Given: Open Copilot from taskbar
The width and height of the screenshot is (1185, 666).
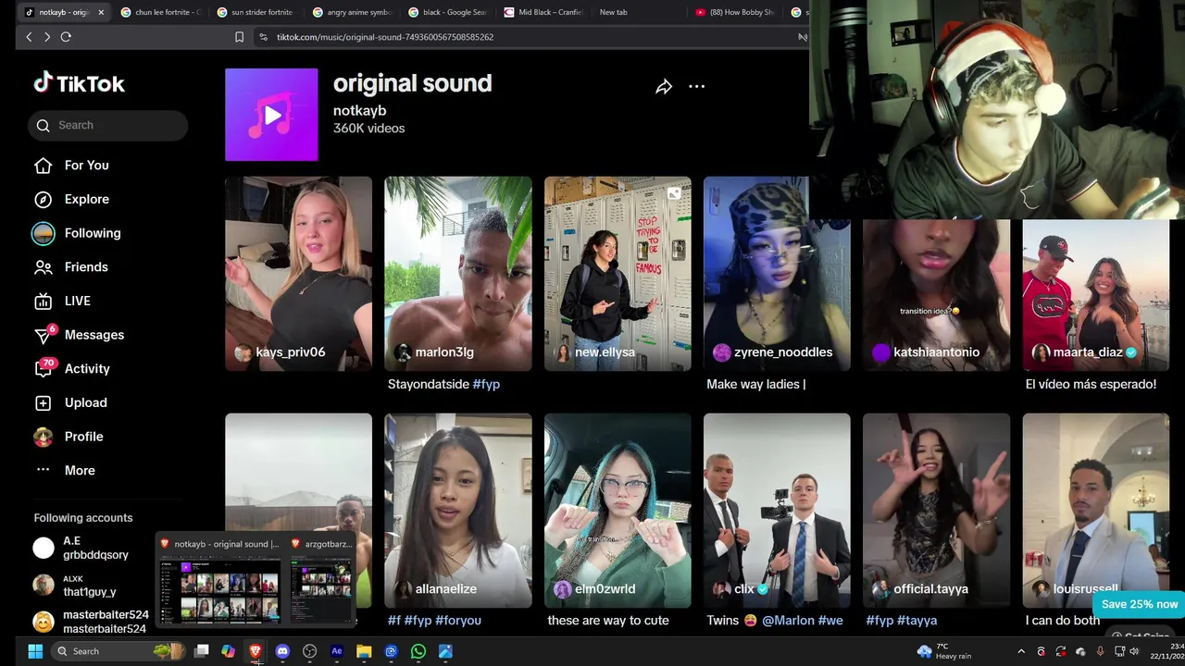Looking at the screenshot, I should click(x=228, y=651).
